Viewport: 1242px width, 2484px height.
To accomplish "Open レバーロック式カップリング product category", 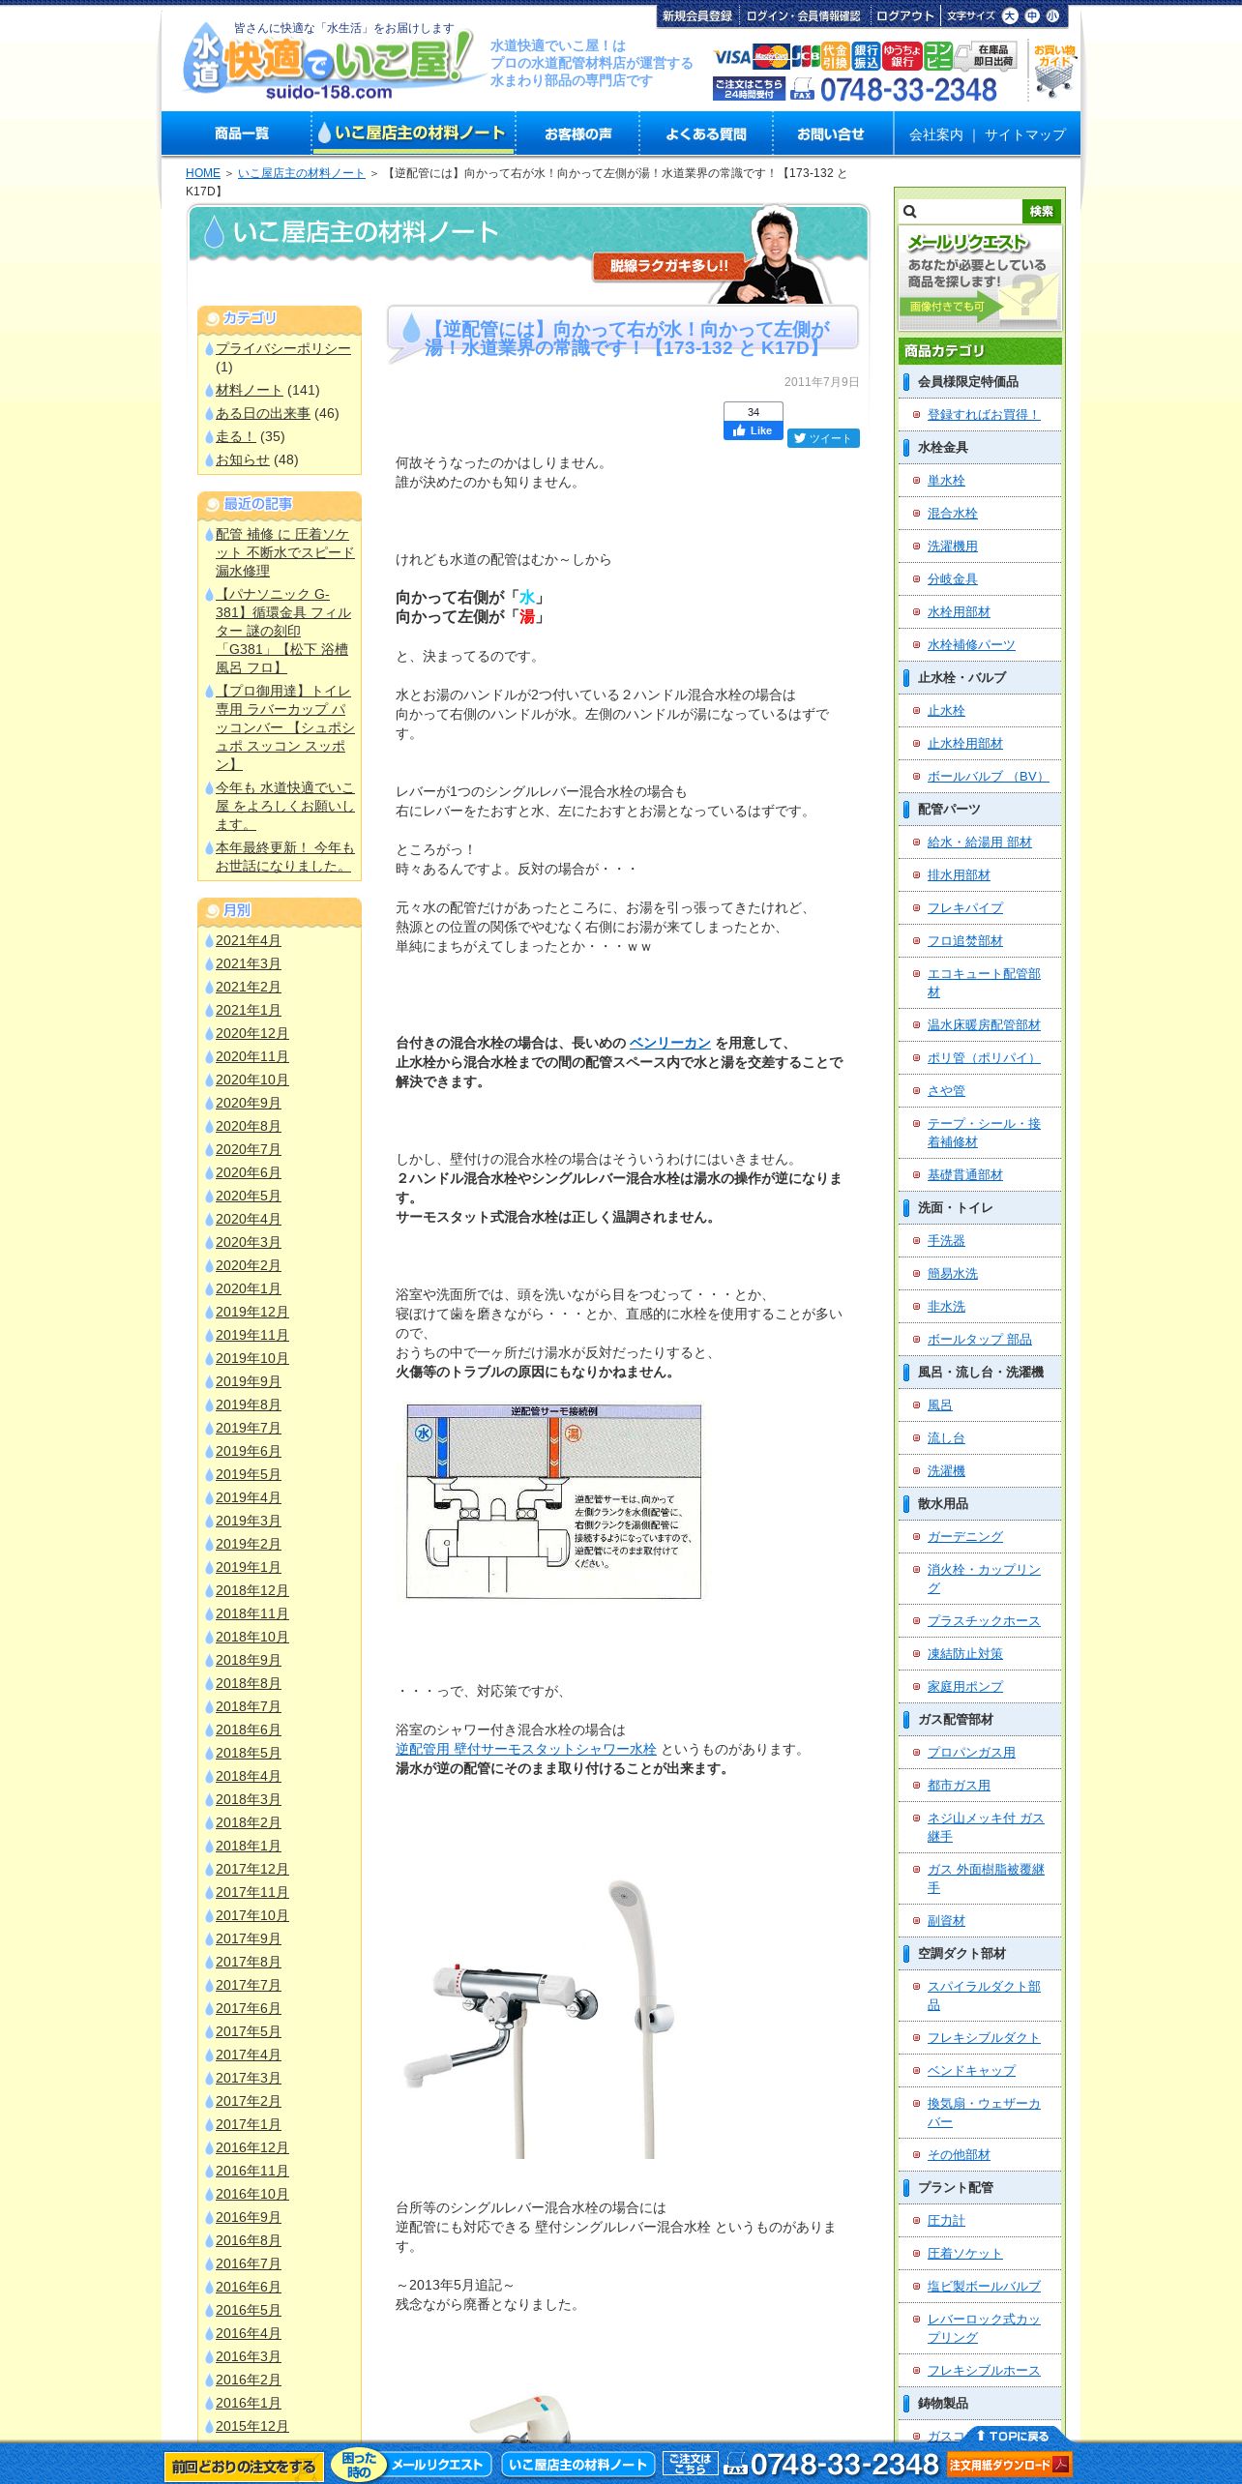I will point(984,2328).
